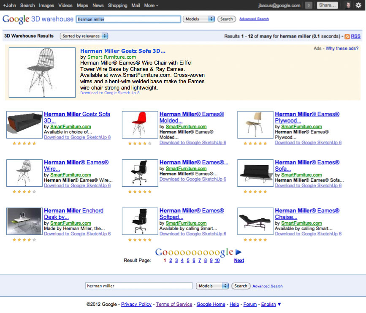The height and width of the screenshot is (313, 366).
Task: Click the Why these ads? link
Action: (x=342, y=49)
